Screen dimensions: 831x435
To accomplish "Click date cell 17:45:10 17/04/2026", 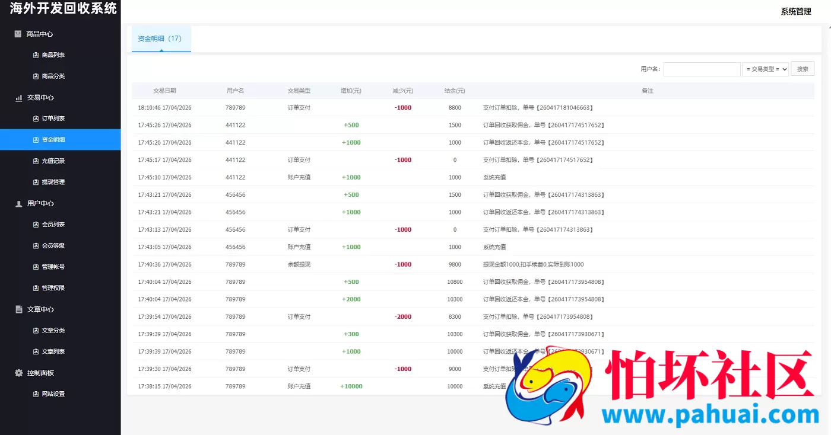I will click(x=164, y=177).
